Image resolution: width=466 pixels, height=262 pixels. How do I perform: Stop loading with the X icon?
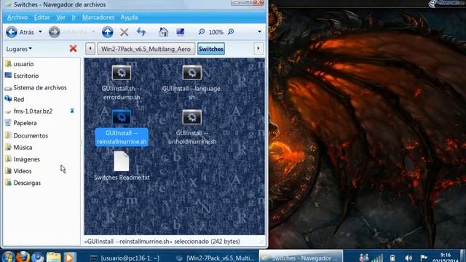tap(125, 32)
